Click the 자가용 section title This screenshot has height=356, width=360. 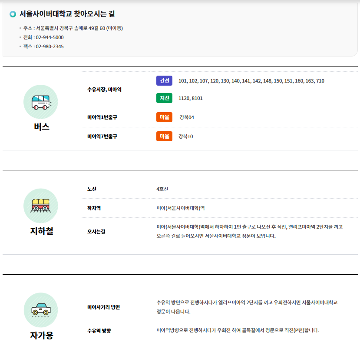pyautogui.click(x=42, y=335)
